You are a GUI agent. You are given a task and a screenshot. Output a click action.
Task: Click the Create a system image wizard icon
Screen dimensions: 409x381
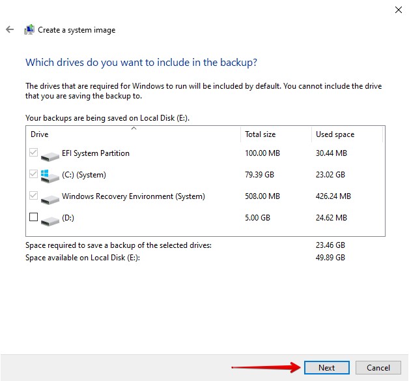click(29, 29)
